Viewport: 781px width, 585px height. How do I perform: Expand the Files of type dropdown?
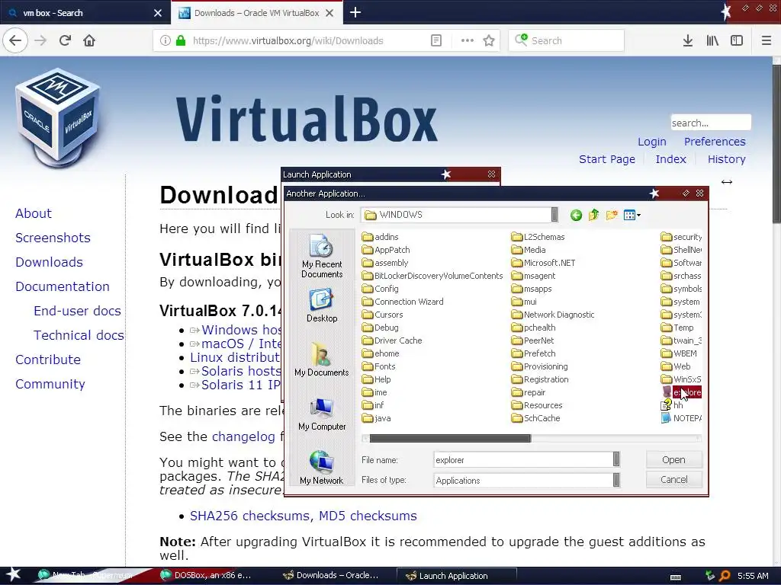pos(616,480)
